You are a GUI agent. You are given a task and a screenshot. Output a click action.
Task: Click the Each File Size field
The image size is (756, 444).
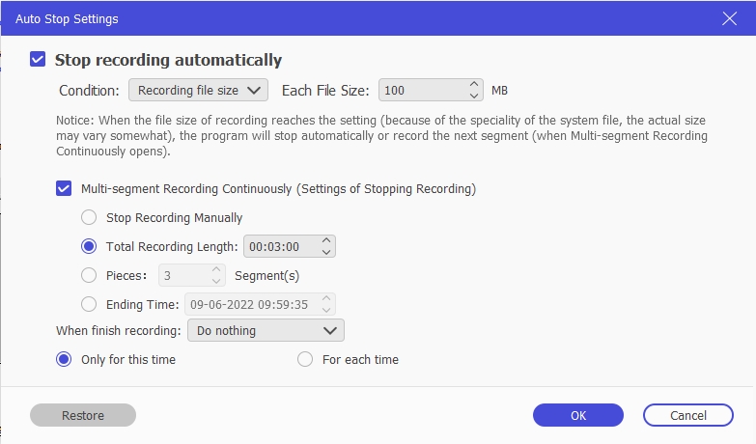pyautogui.click(x=423, y=90)
